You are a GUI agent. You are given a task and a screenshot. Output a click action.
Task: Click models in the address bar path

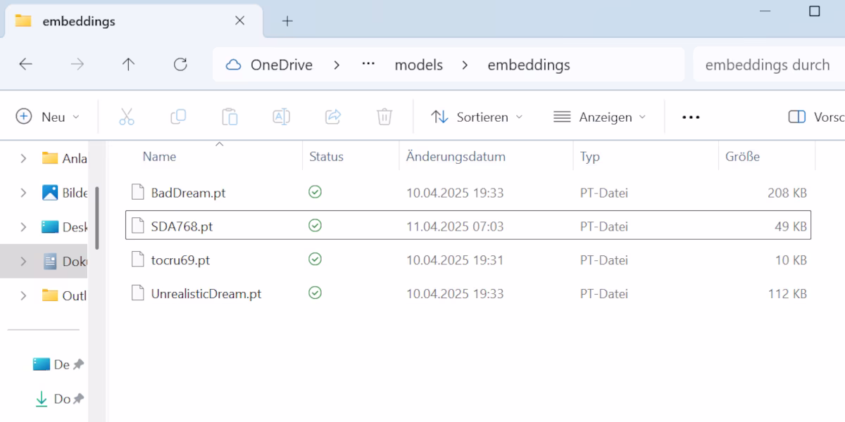(418, 65)
